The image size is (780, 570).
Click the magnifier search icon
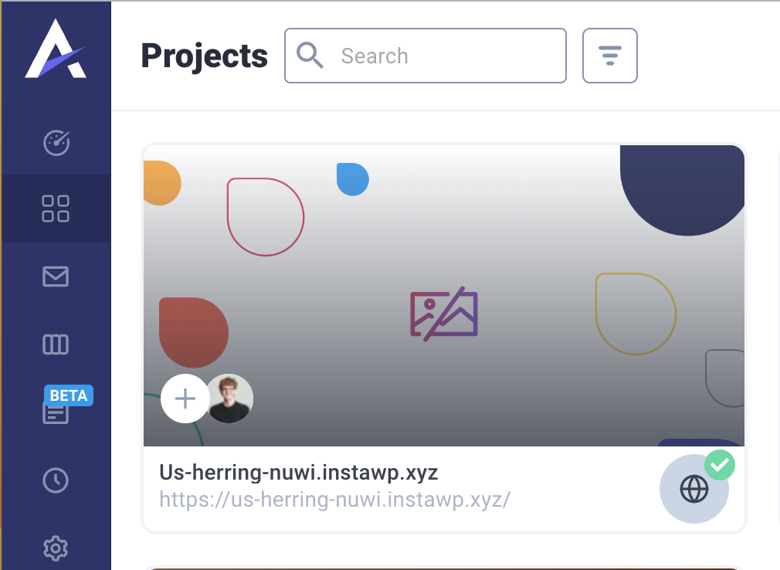[x=310, y=56]
